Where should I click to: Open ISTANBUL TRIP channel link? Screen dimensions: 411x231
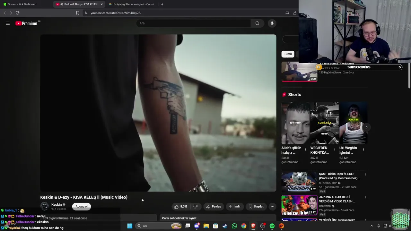click(x=328, y=183)
